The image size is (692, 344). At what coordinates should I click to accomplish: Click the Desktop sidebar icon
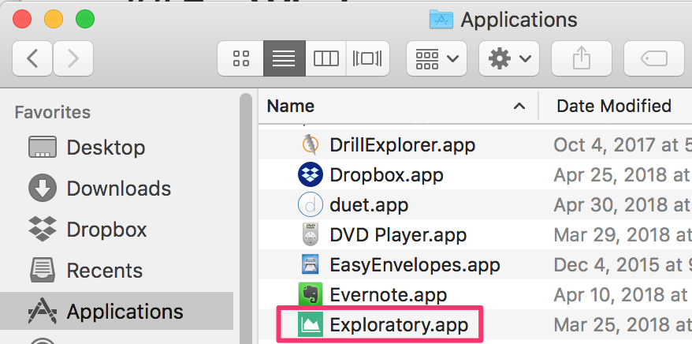[43, 147]
